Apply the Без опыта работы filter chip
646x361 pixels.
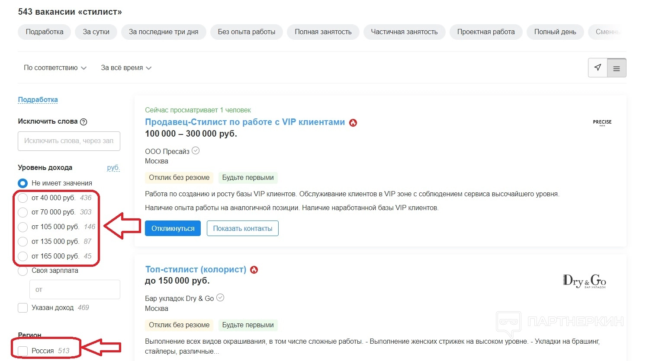(246, 32)
